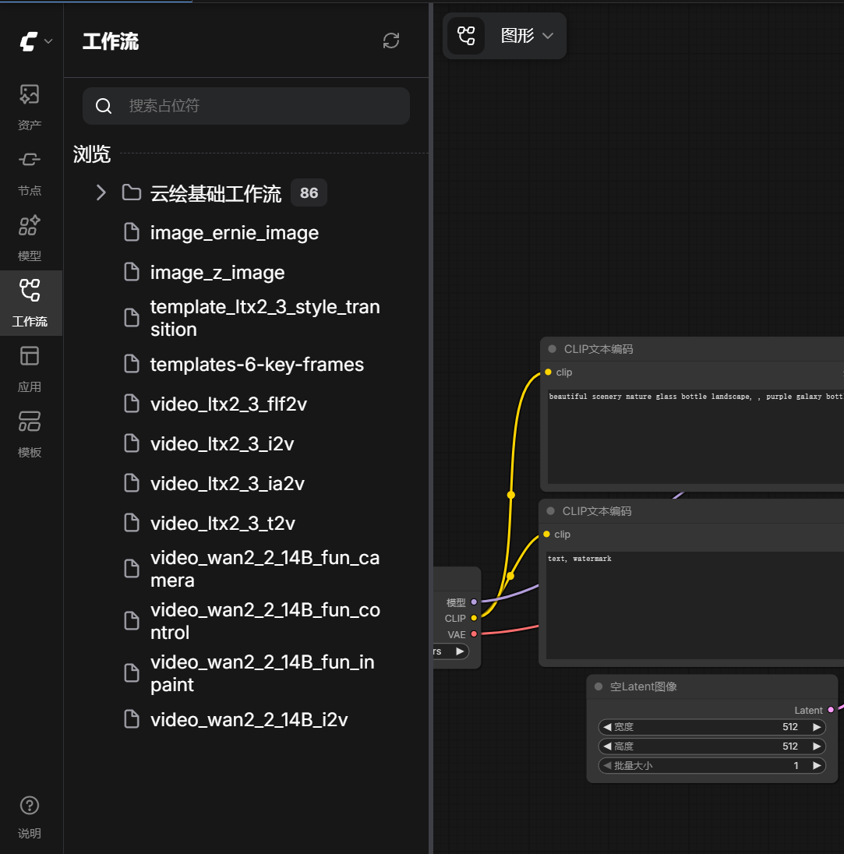Image resolution: width=844 pixels, height=854 pixels.
Task: Open video_wan2_2_14B_fun_inpaint workflow
Action: tap(262, 673)
